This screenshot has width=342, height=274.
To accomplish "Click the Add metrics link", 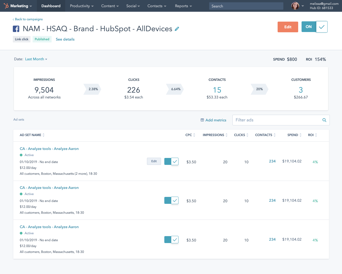I will pyautogui.click(x=216, y=120).
